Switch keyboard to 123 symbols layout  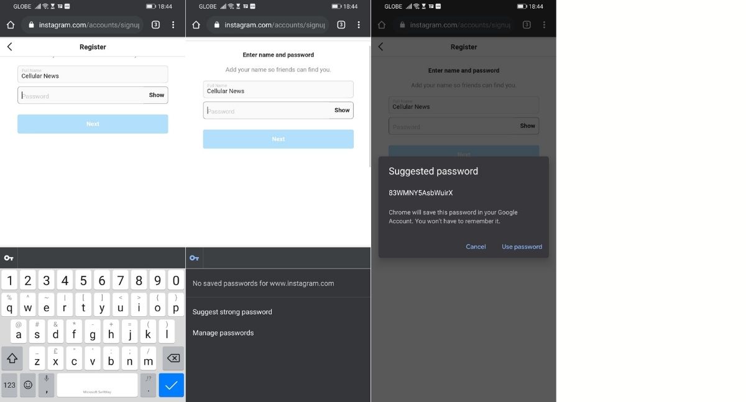click(9, 385)
